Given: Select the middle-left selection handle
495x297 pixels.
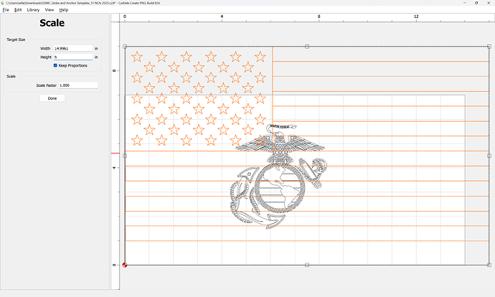Looking at the screenshot, I should coord(125,156).
